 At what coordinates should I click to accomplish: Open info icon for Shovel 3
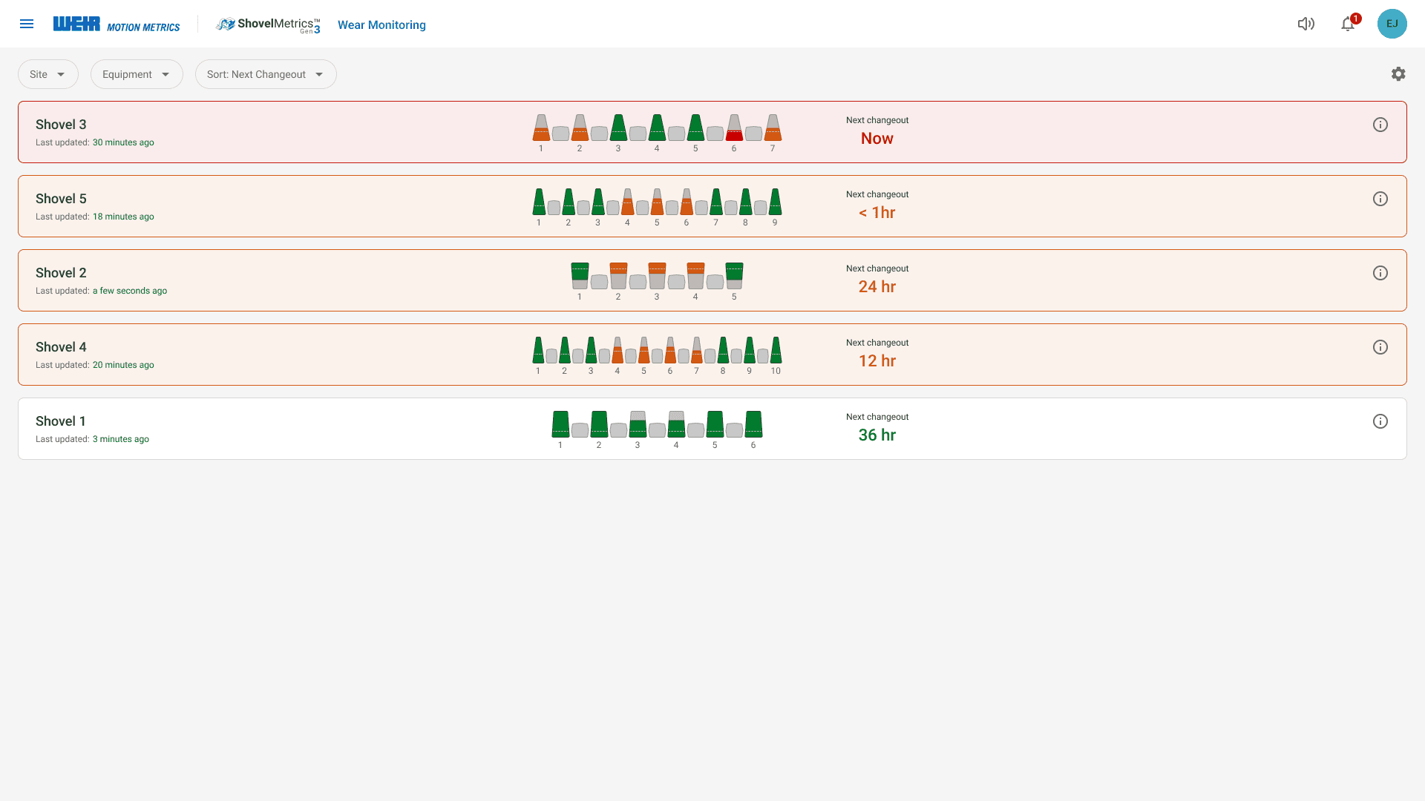1380,125
